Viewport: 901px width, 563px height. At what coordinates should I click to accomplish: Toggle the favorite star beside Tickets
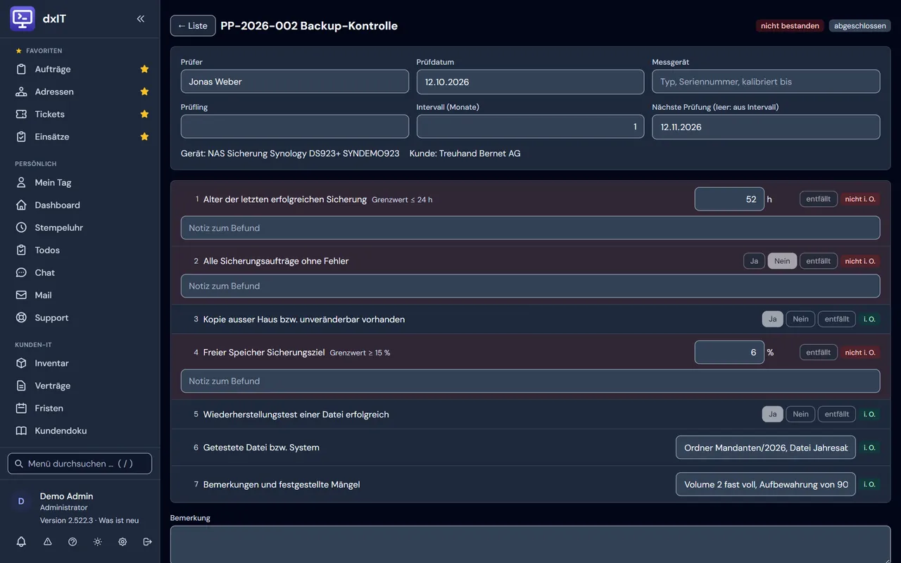144,114
